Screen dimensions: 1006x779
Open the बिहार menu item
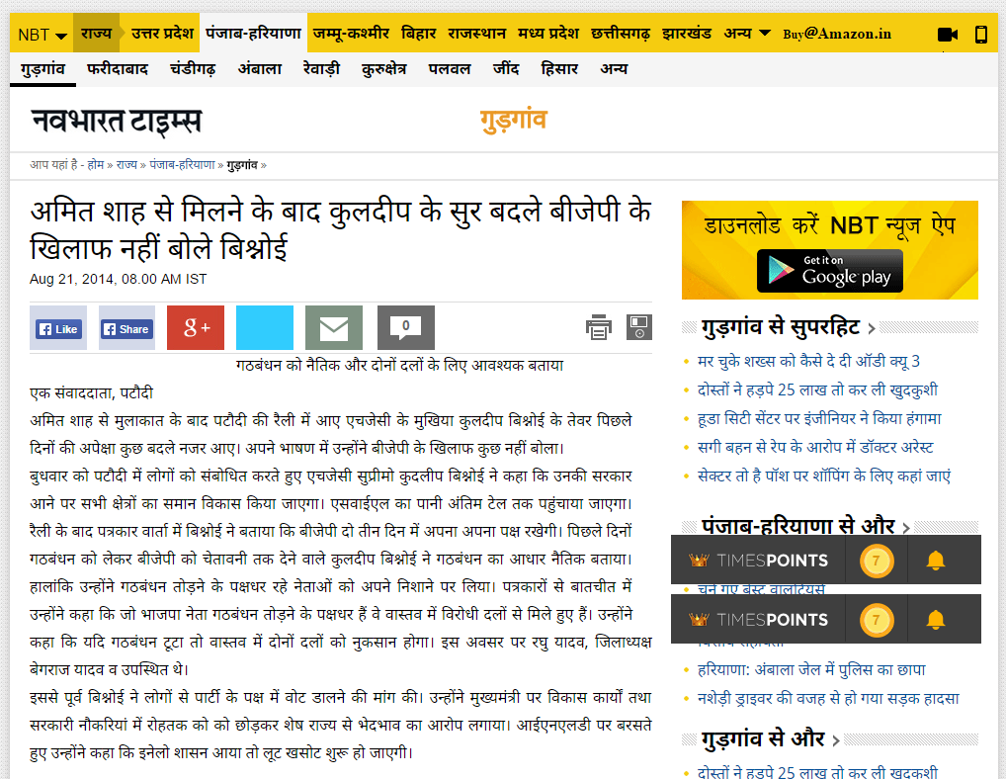(x=418, y=34)
